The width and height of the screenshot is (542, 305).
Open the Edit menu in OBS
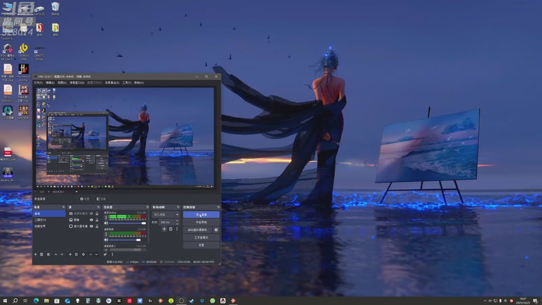tap(50, 83)
